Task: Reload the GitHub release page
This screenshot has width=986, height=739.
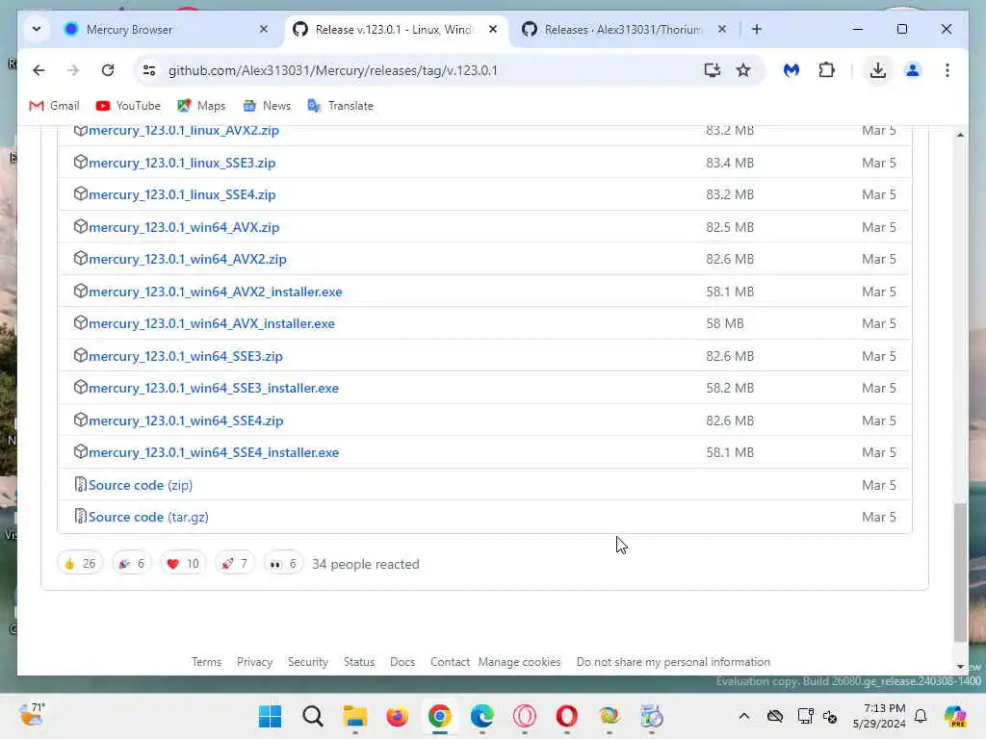Action: pyautogui.click(x=108, y=70)
